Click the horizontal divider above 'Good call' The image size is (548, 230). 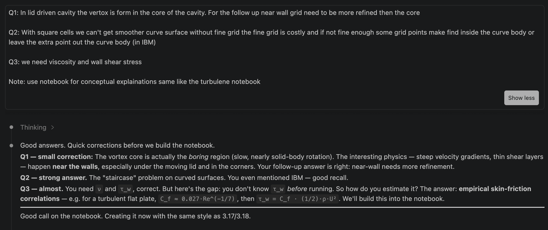[282, 207]
